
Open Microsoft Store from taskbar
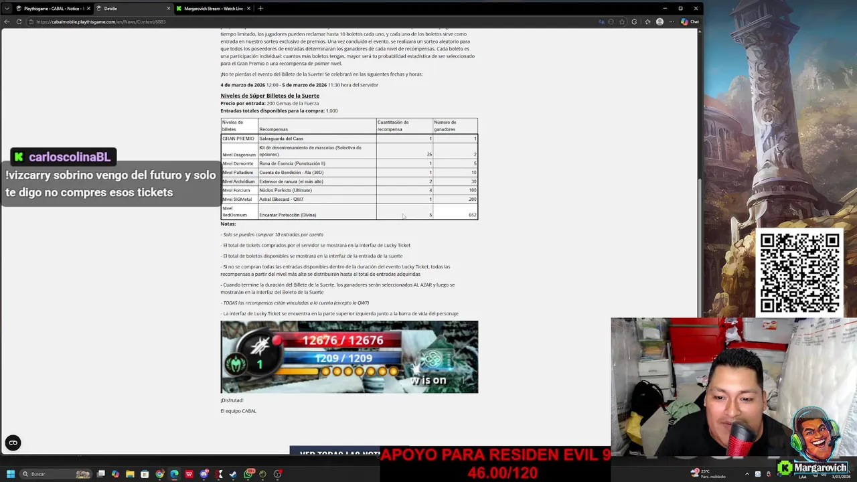point(145,474)
